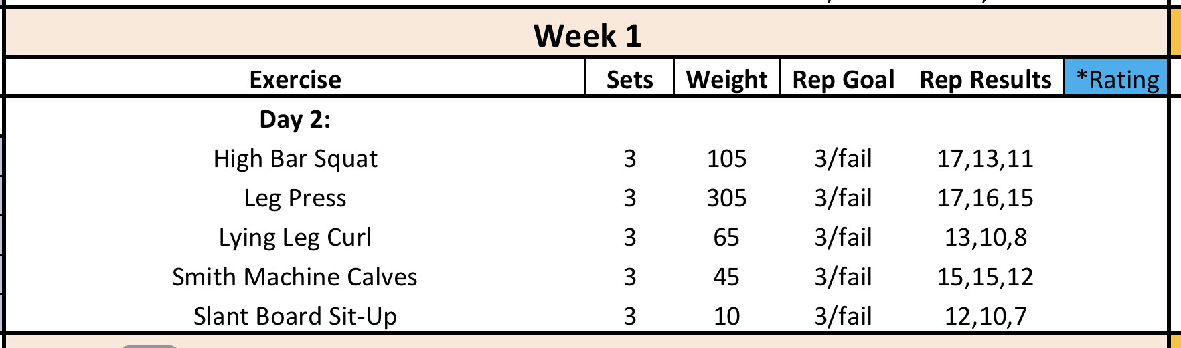Screen dimensions: 1181x348
Task: Click the Rep Results header cell
Action: (x=985, y=79)
